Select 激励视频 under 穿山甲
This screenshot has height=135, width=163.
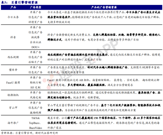[x=36, y=113]
